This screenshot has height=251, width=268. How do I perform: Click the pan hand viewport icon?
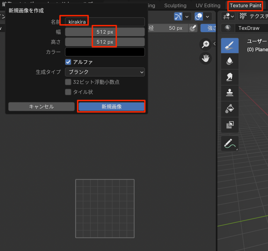[x=205, y=58]
